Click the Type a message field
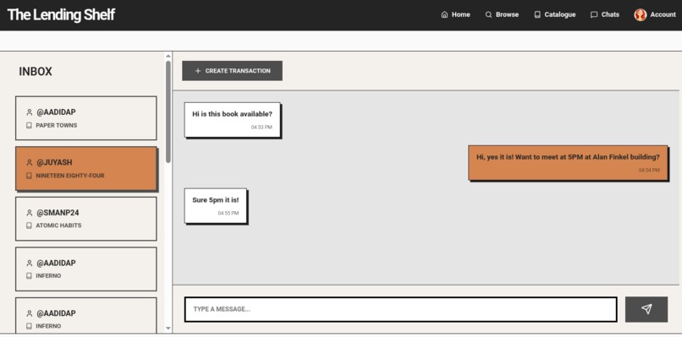This screenshot has width=682, height=337. click(400, 309)
